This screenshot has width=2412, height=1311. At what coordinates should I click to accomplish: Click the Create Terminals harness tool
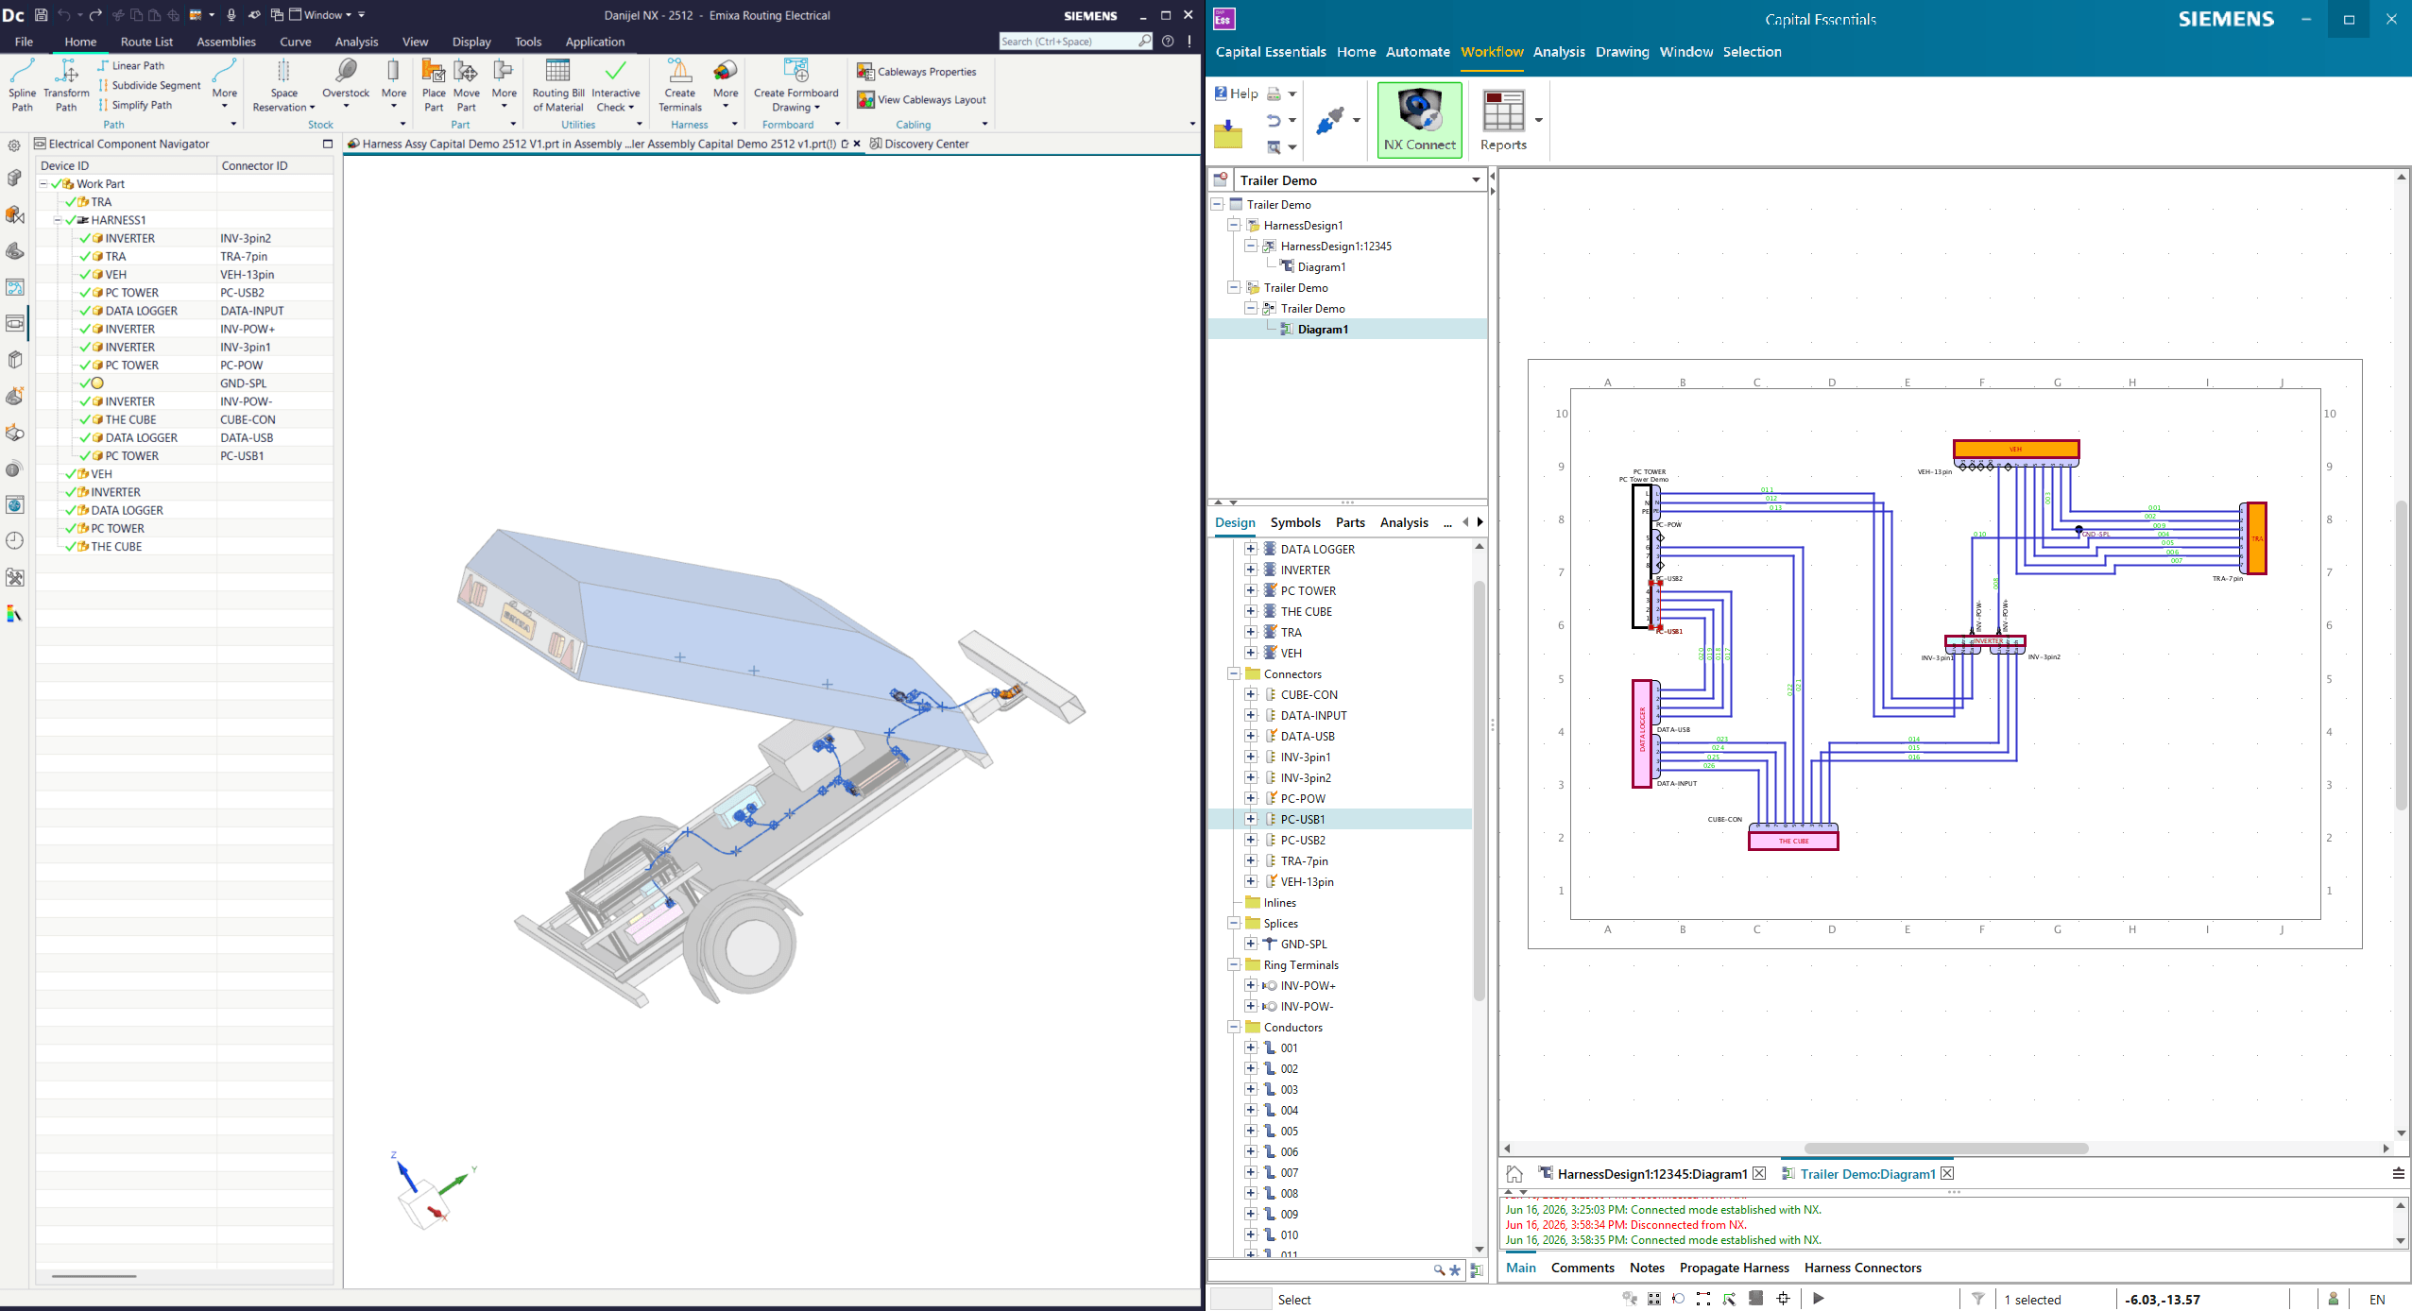pyautogui.click(x=680, y=85)
